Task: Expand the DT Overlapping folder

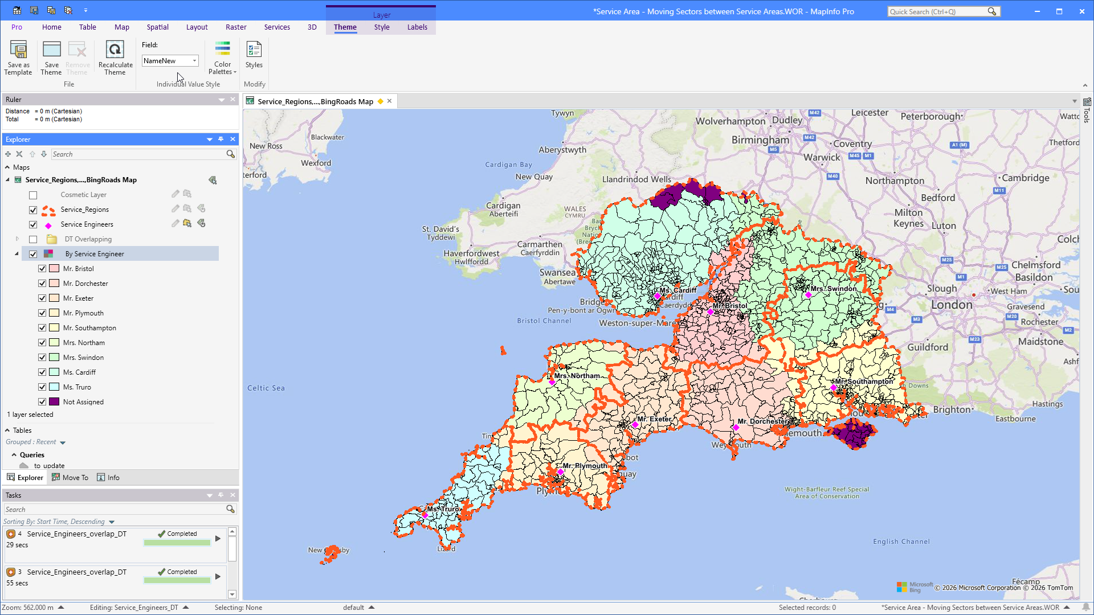Action: tap(17, 239)
